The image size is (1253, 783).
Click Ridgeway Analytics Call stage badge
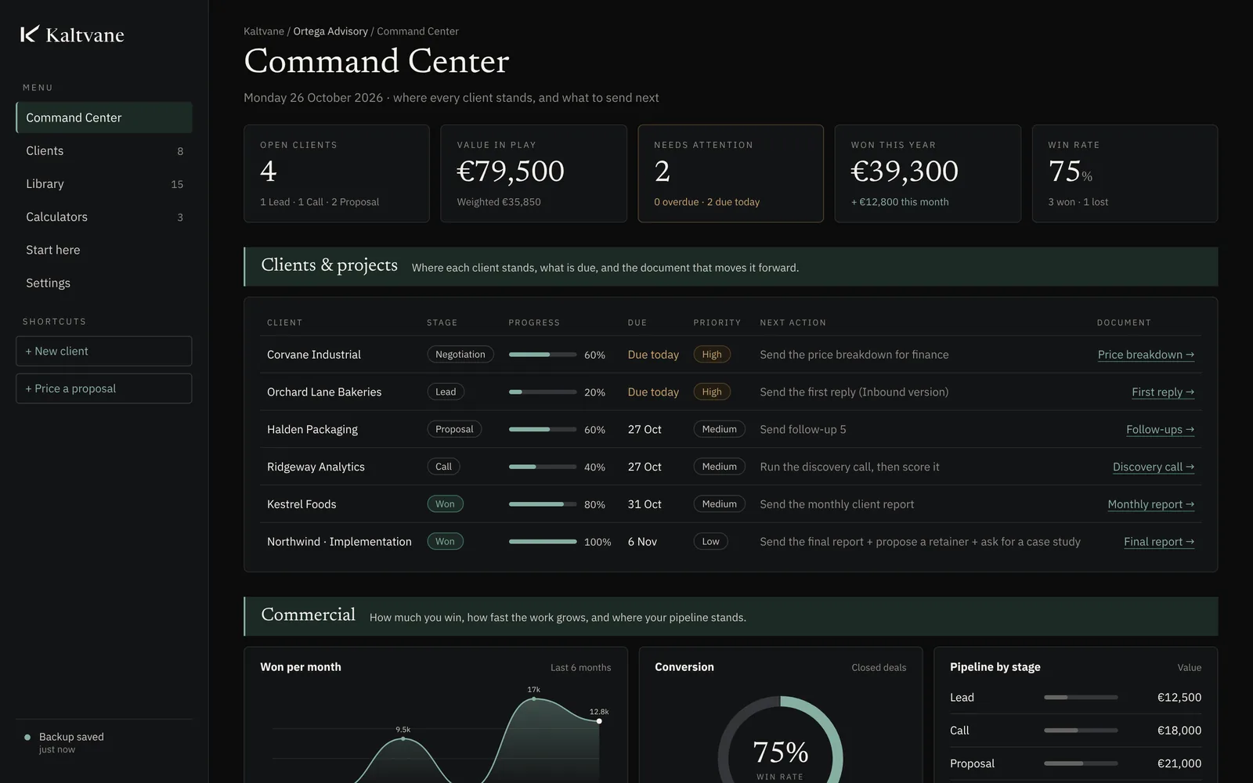point(443,467)
